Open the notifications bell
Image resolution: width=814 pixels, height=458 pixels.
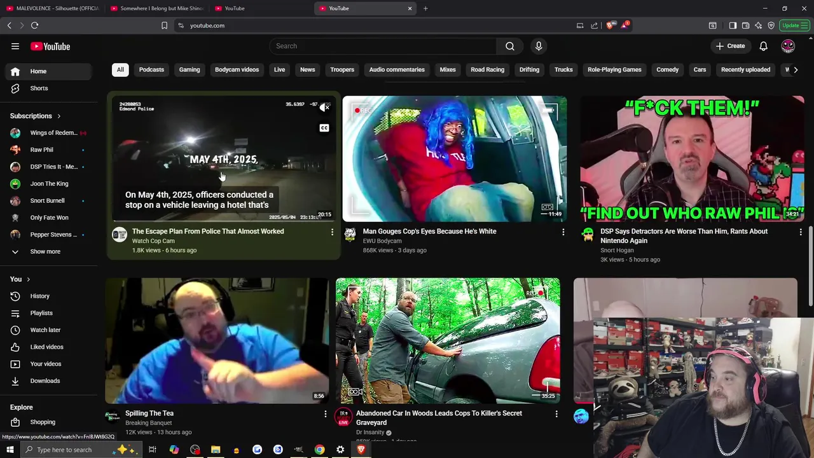763,46
